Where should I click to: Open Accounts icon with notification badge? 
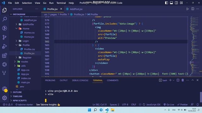pos(5,89)
